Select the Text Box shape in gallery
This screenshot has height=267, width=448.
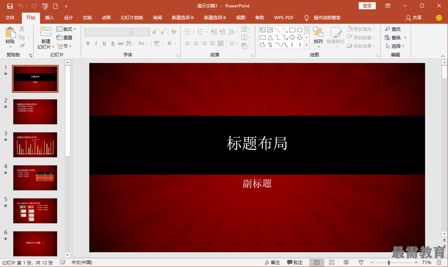tap(262, 30)
